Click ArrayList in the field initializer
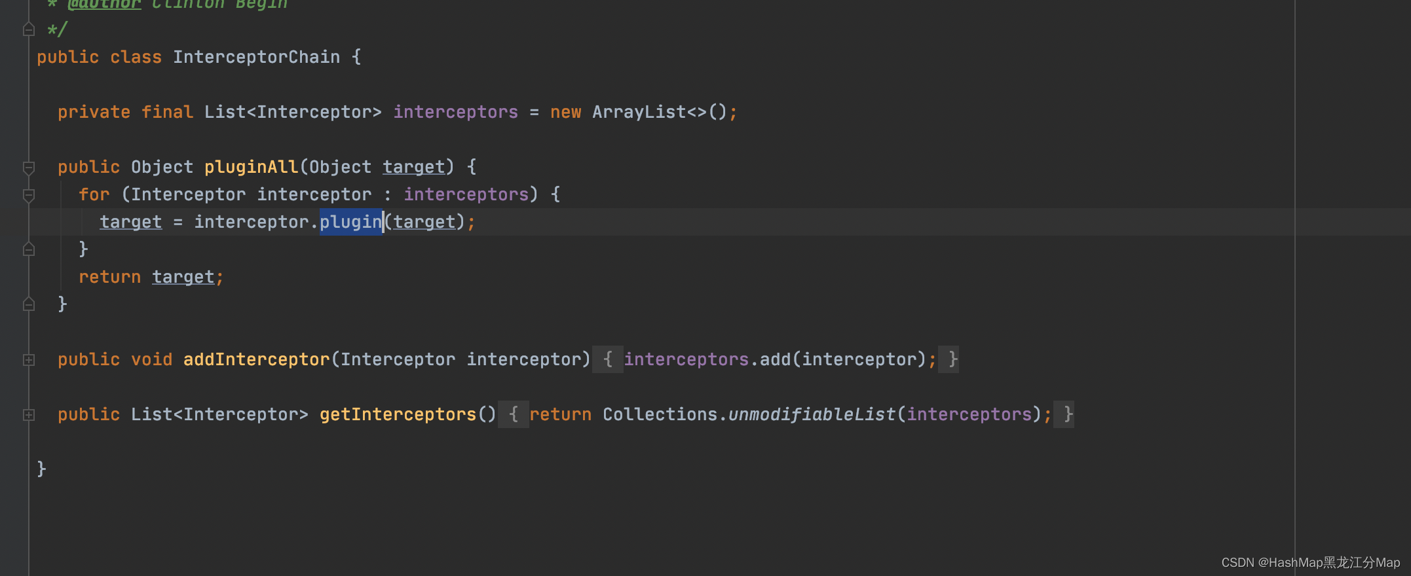 [639, 112]
